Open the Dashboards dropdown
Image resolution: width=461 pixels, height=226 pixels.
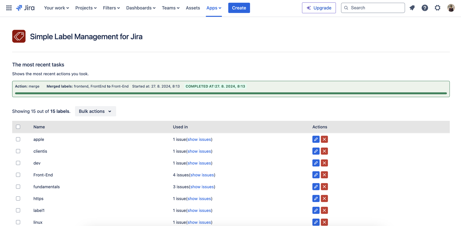click(x=141, y=8)
